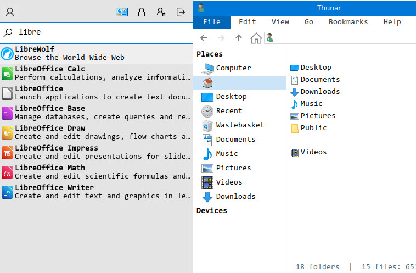Click the magnifier search icon
The image size is (416, 273).
(x=8, y=32)
